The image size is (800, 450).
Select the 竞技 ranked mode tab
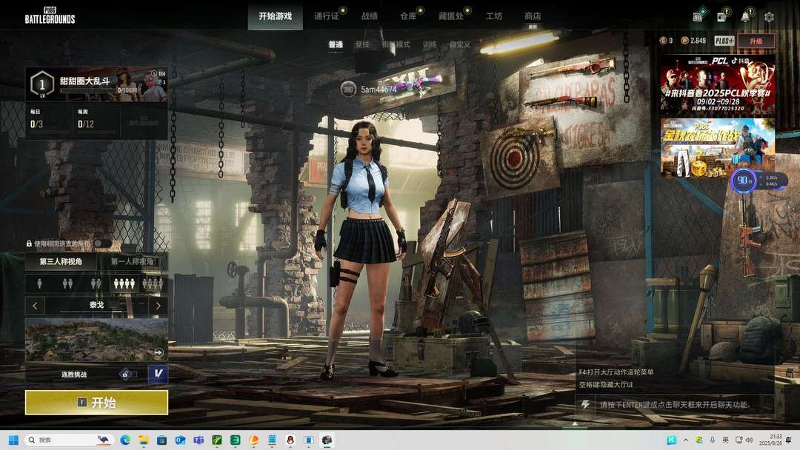[x=362, y=45]
